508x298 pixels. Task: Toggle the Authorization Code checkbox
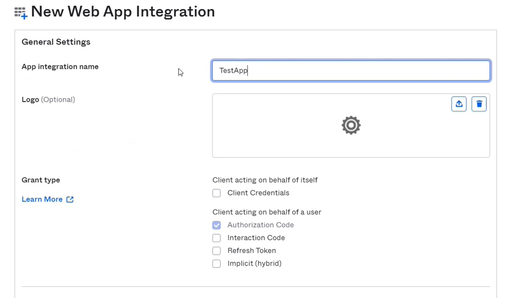click(216, 225)
